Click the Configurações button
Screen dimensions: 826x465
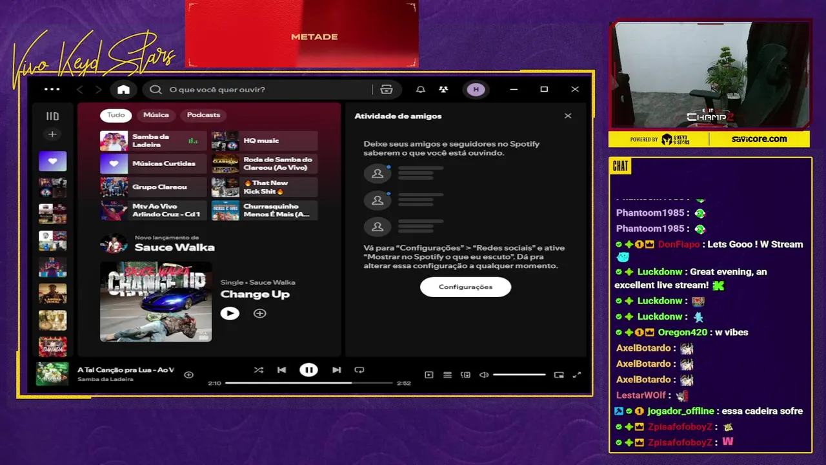click(465, 287)
